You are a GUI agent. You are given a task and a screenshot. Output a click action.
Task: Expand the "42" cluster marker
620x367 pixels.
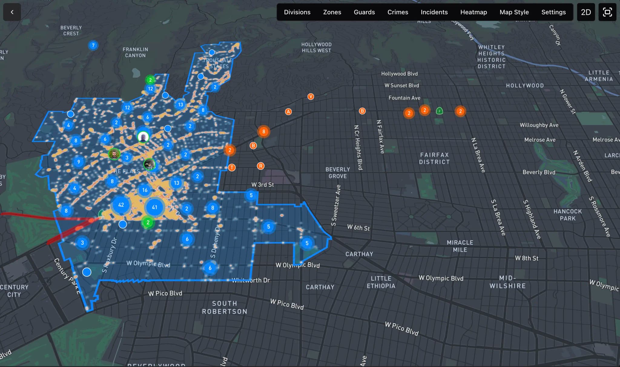121,205
